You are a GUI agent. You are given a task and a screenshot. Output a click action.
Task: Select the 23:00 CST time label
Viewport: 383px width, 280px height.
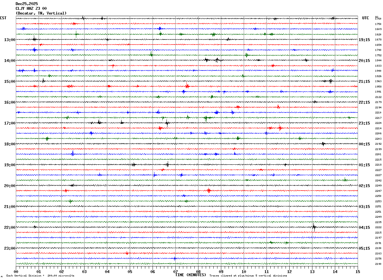tap(10, 248)
